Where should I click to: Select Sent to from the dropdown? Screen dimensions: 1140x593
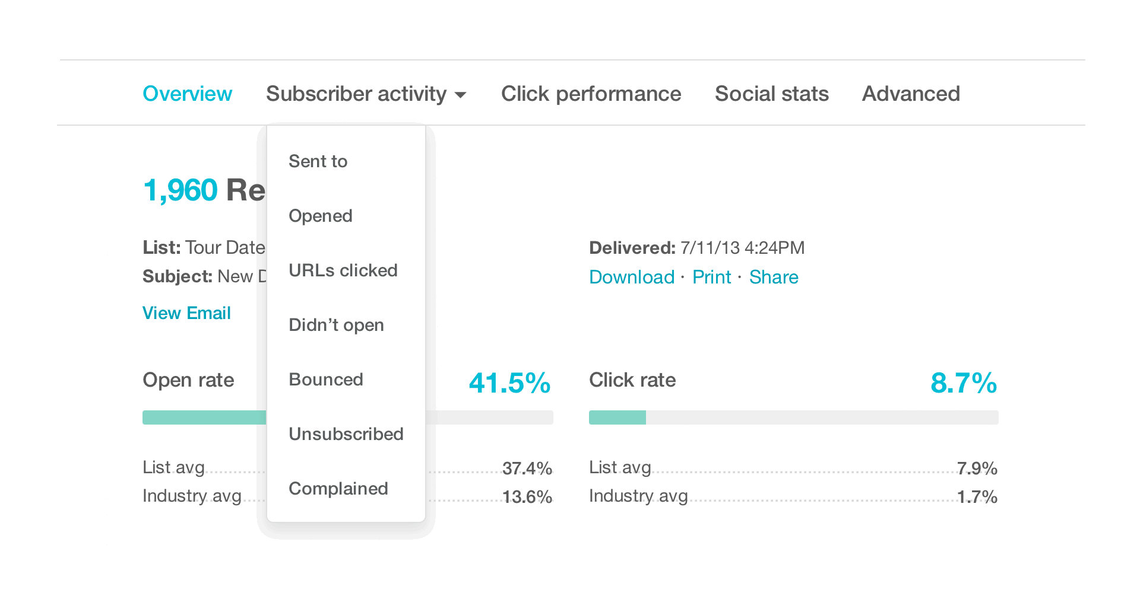pyautogui.click(x=318, y=161)
